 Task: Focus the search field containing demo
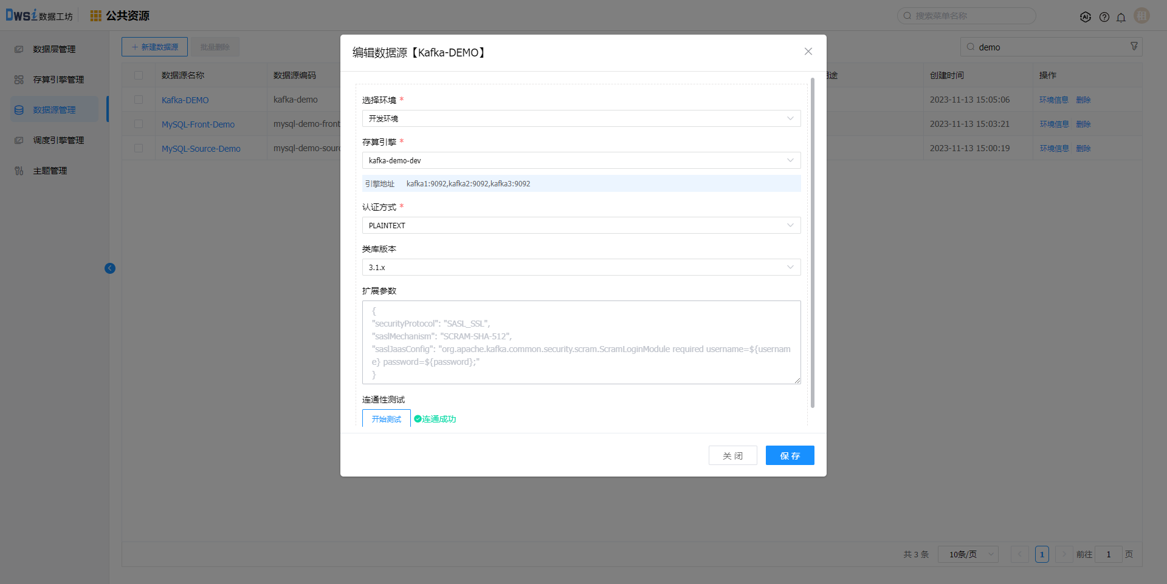1052,47
